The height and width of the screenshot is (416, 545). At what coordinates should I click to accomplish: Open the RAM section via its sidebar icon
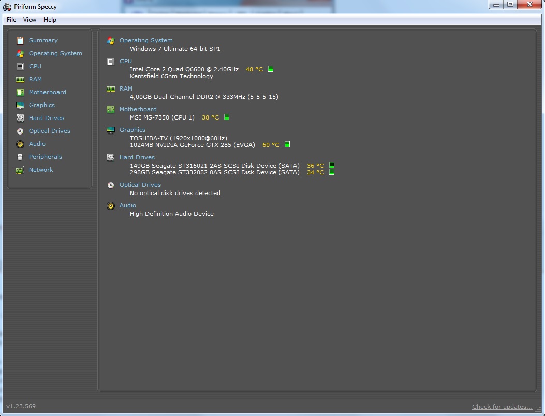point(20,79)
